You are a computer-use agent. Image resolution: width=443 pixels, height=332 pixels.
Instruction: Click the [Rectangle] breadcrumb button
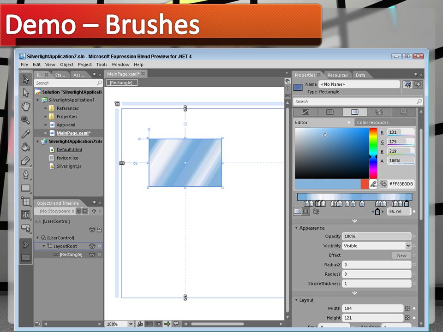[122, 83]
